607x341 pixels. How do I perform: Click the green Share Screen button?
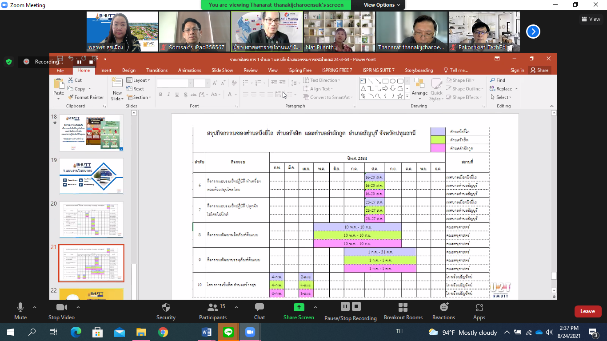coord(299,311)
